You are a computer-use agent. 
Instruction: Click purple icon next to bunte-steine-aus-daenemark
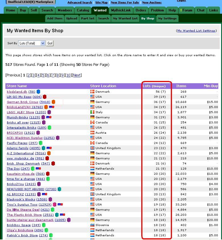(x=69, y=220)
